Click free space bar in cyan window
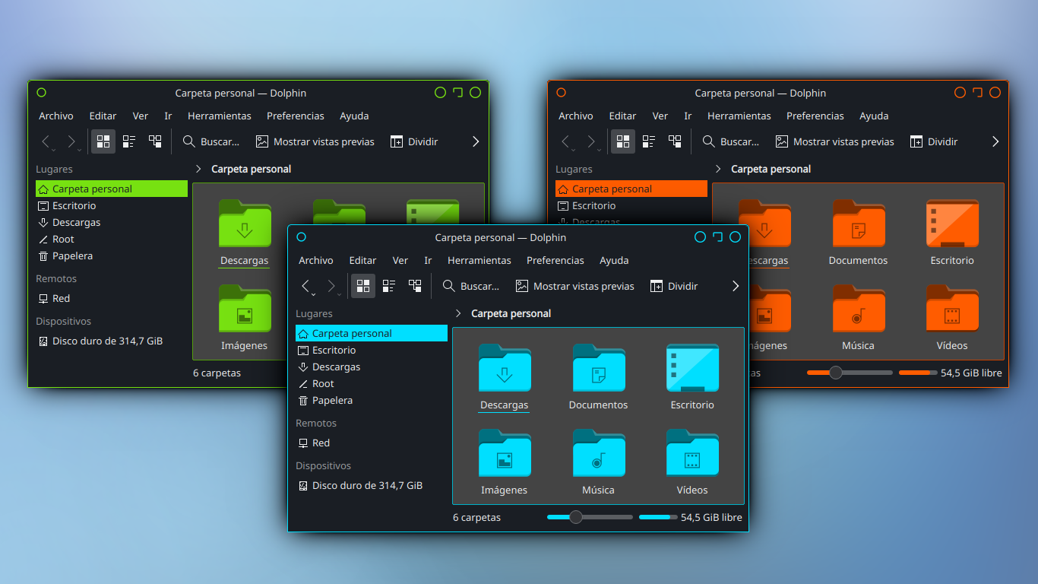This screenshot has height=584, width=1038. 658,517
